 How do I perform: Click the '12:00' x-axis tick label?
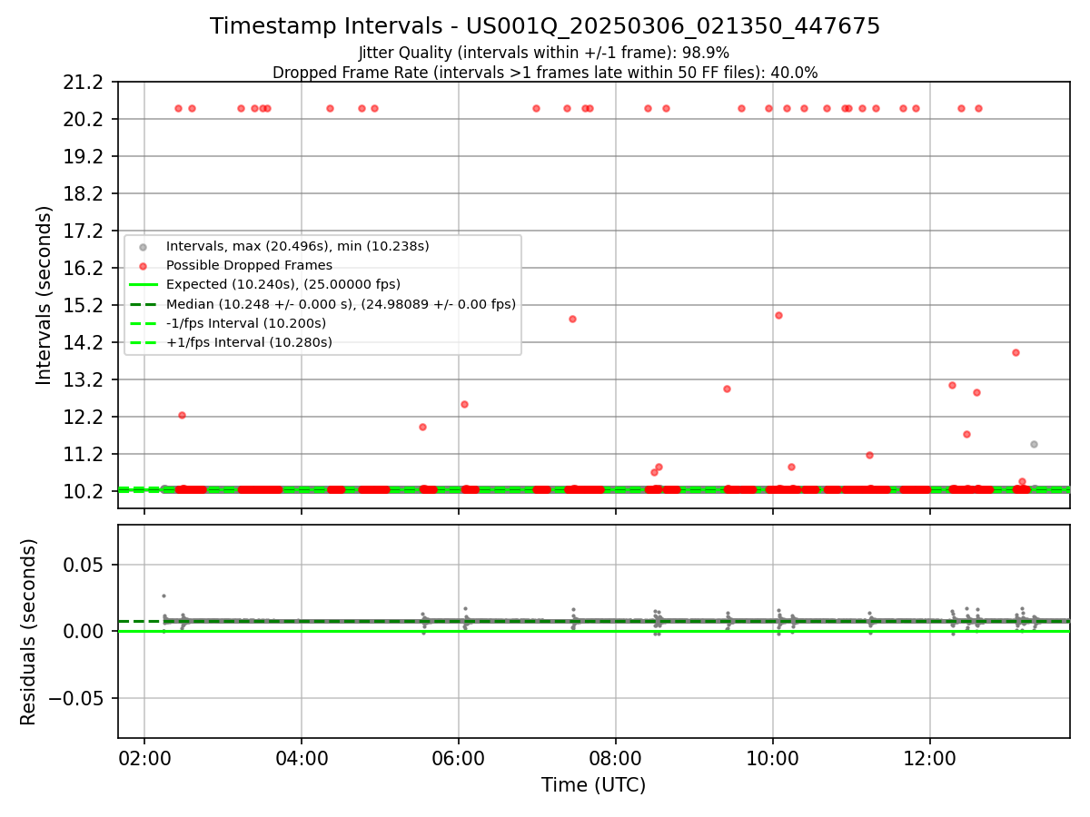930,757
